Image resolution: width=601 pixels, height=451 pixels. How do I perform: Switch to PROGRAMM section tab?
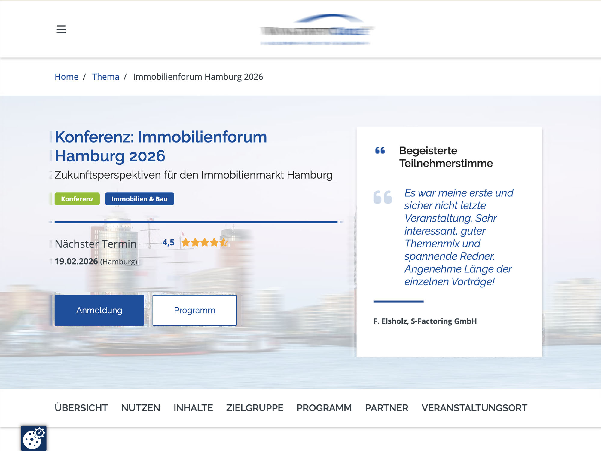[x=324, y=408]
